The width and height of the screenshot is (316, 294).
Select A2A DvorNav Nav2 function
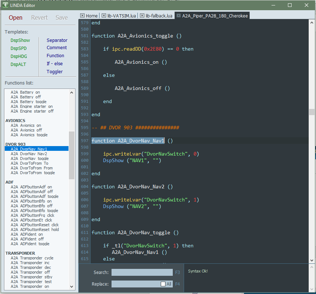(29, 154)
